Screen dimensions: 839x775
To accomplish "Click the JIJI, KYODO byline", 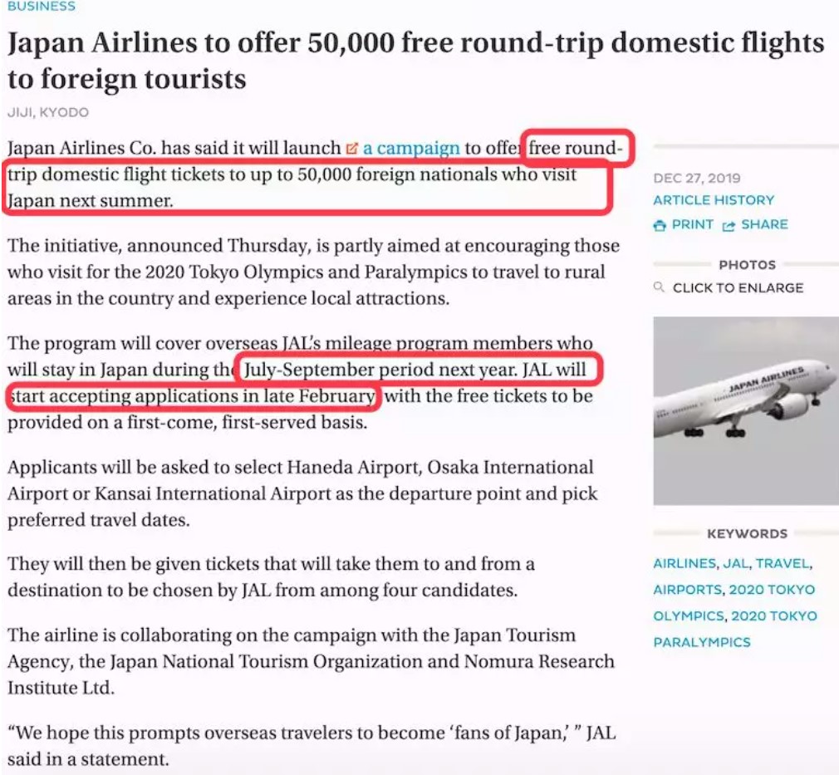I will pyautogui.click(x=47, y=112).
